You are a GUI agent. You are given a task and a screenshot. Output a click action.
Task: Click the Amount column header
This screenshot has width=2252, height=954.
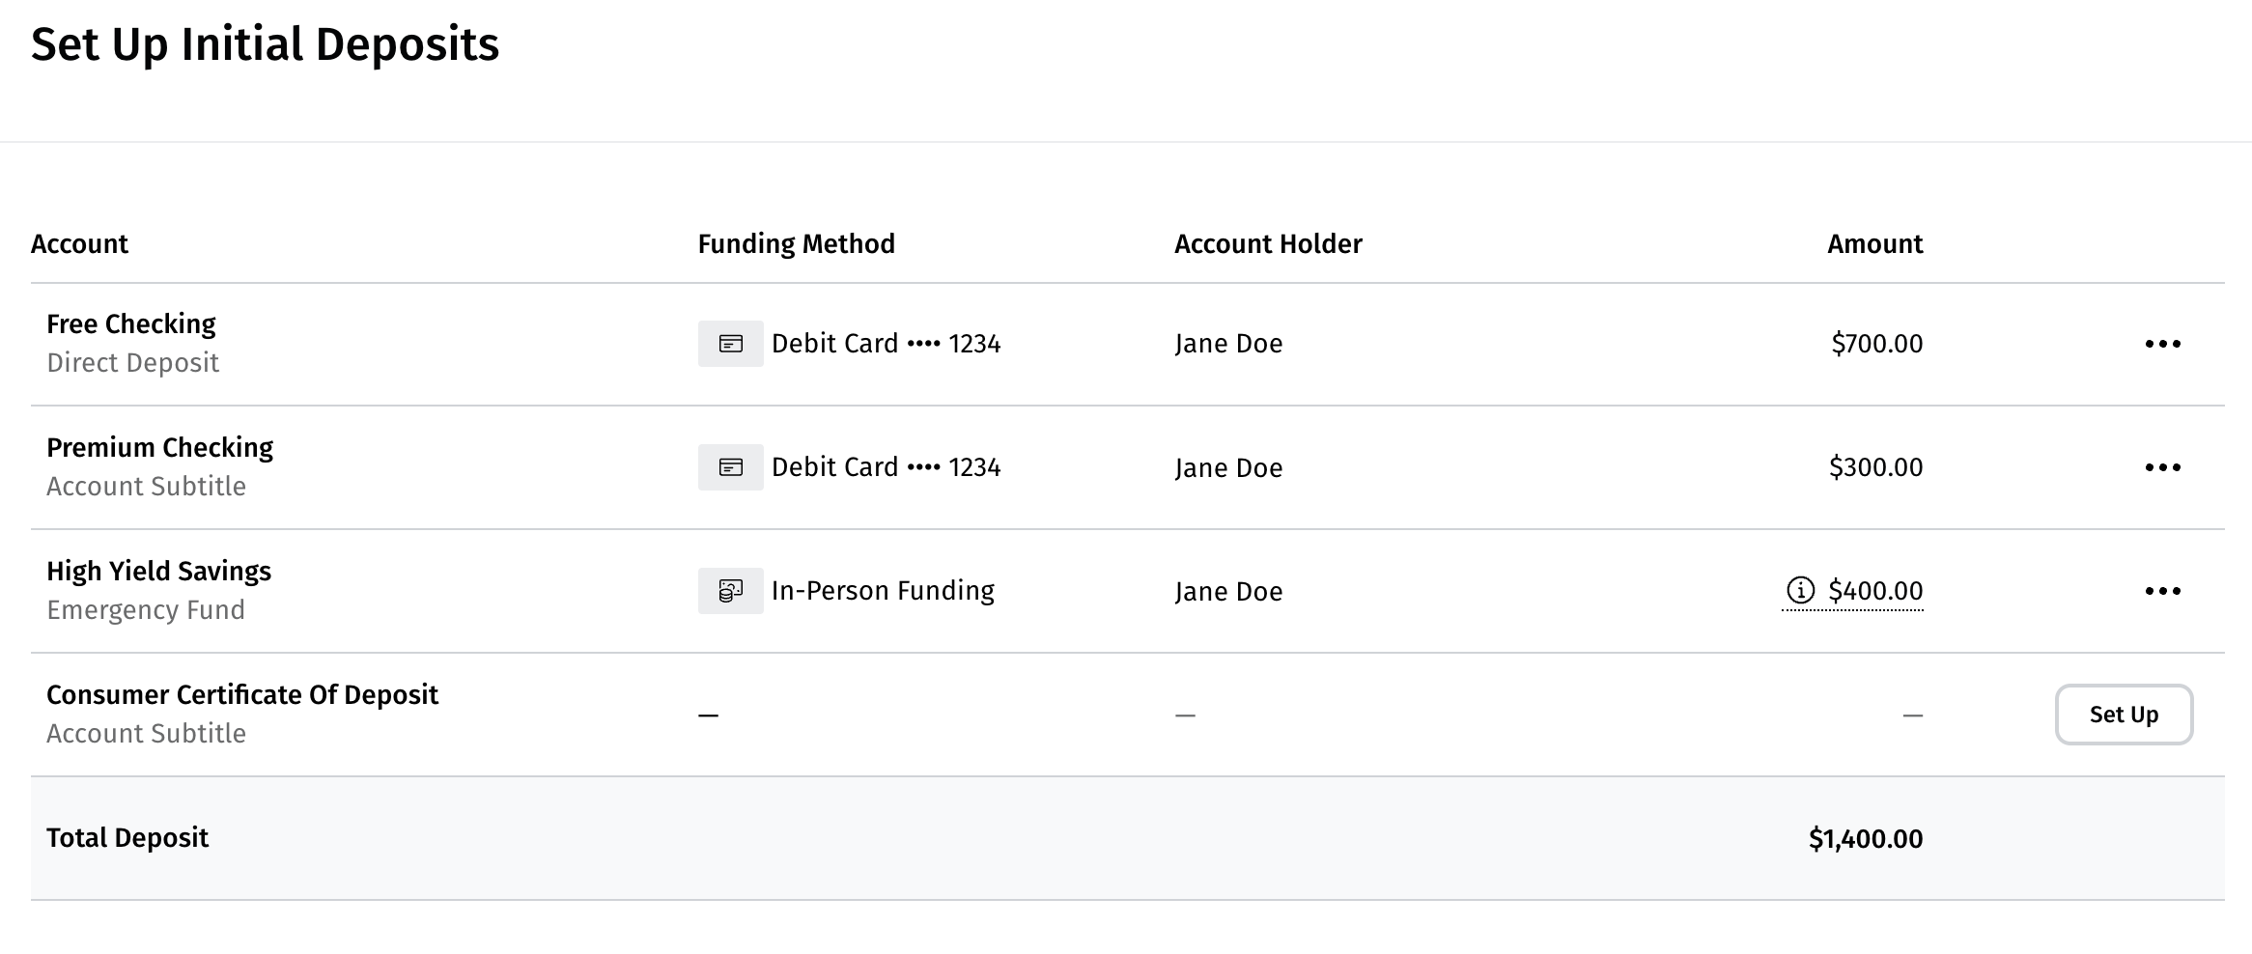tap(1874, 244)
